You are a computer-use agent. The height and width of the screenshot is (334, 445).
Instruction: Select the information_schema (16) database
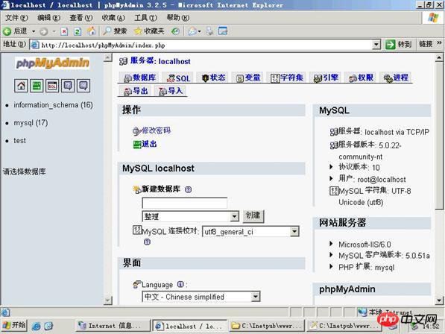point(54,105)
